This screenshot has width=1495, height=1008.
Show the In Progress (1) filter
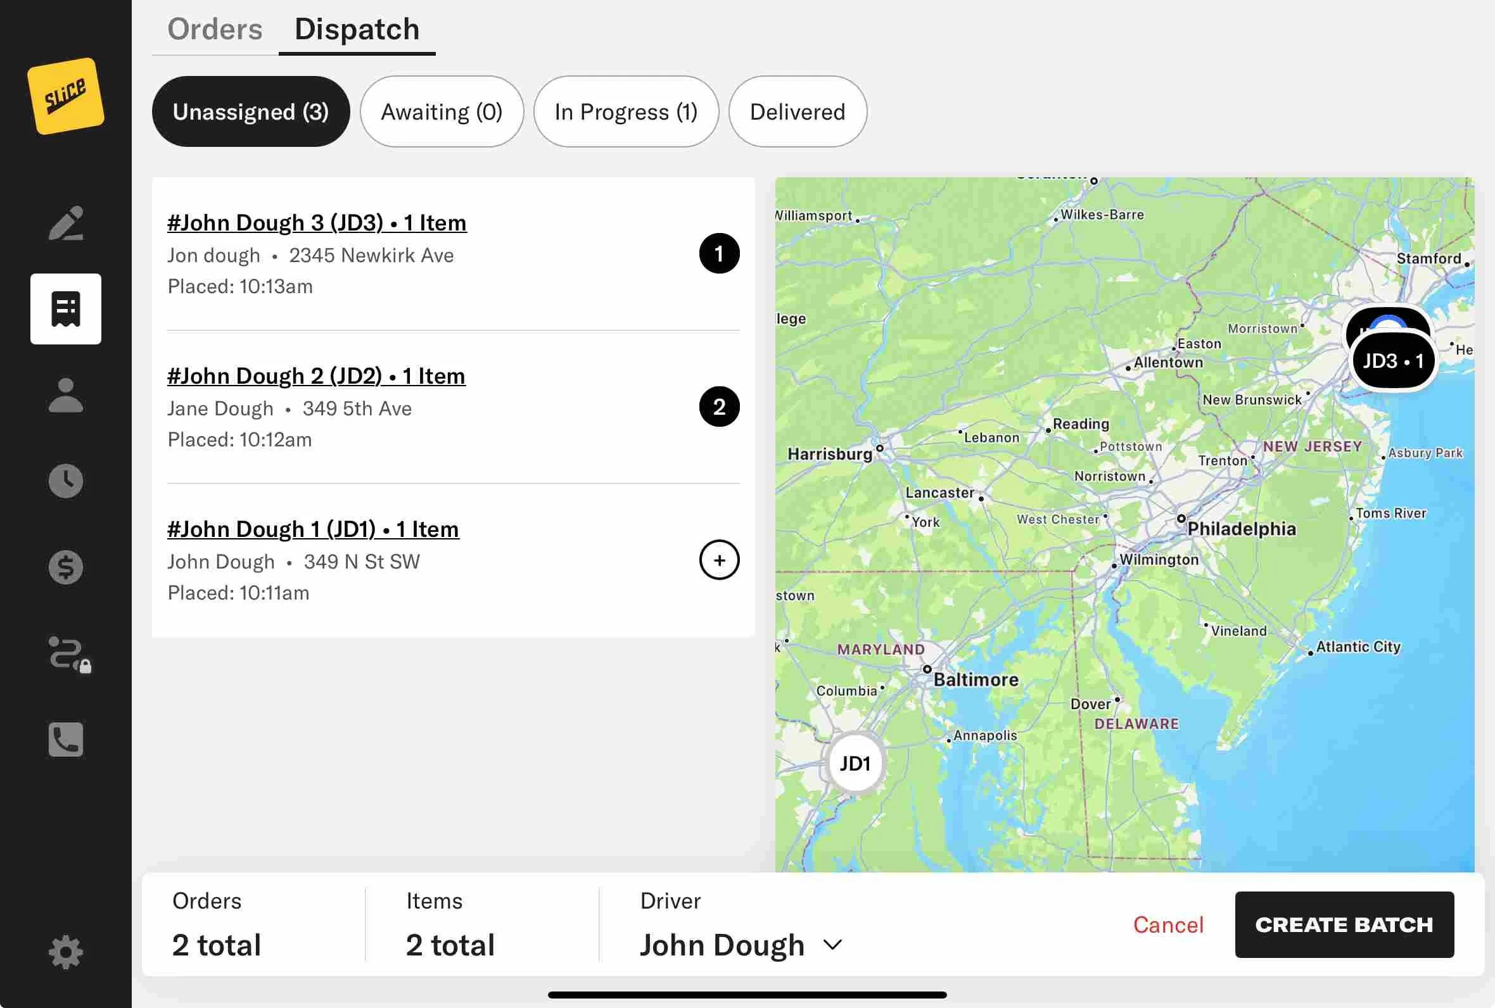coord(626,112)
